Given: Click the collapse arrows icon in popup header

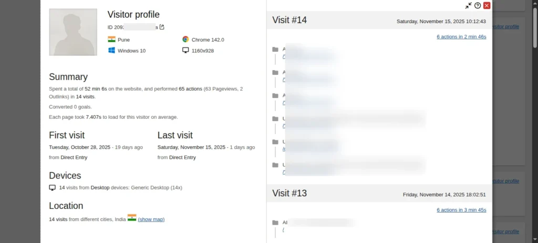Looking at the screenshot, I should point(468,6).
